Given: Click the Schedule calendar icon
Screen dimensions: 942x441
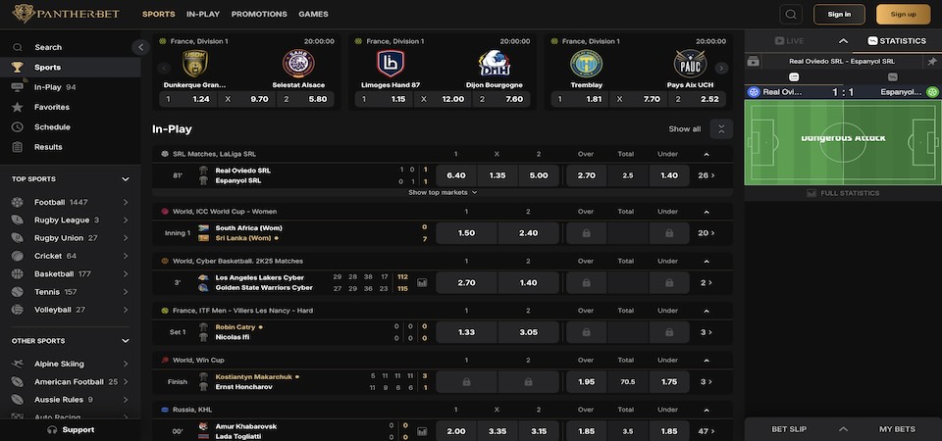Looking at the screenshot, I should click(18, 127).
